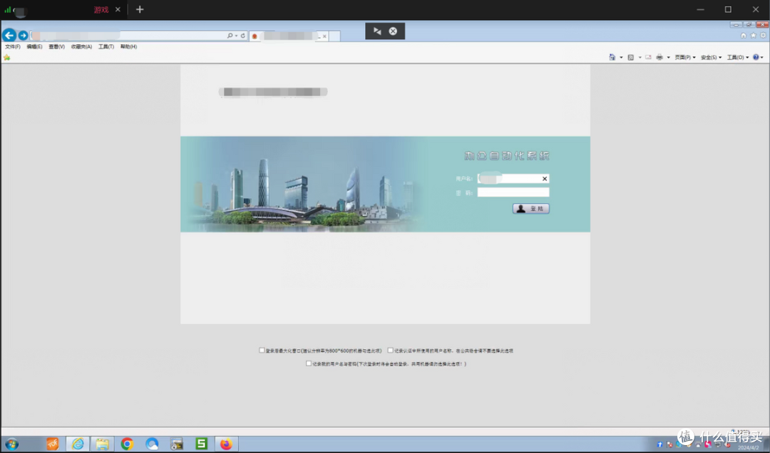The image size is (770, 453).
Task: Click the RSS feeds icon
Action: [x=631, y=58]
